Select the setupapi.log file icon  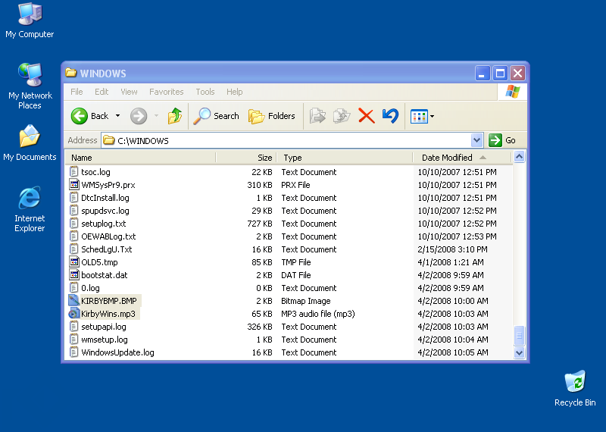click(73, 327)
